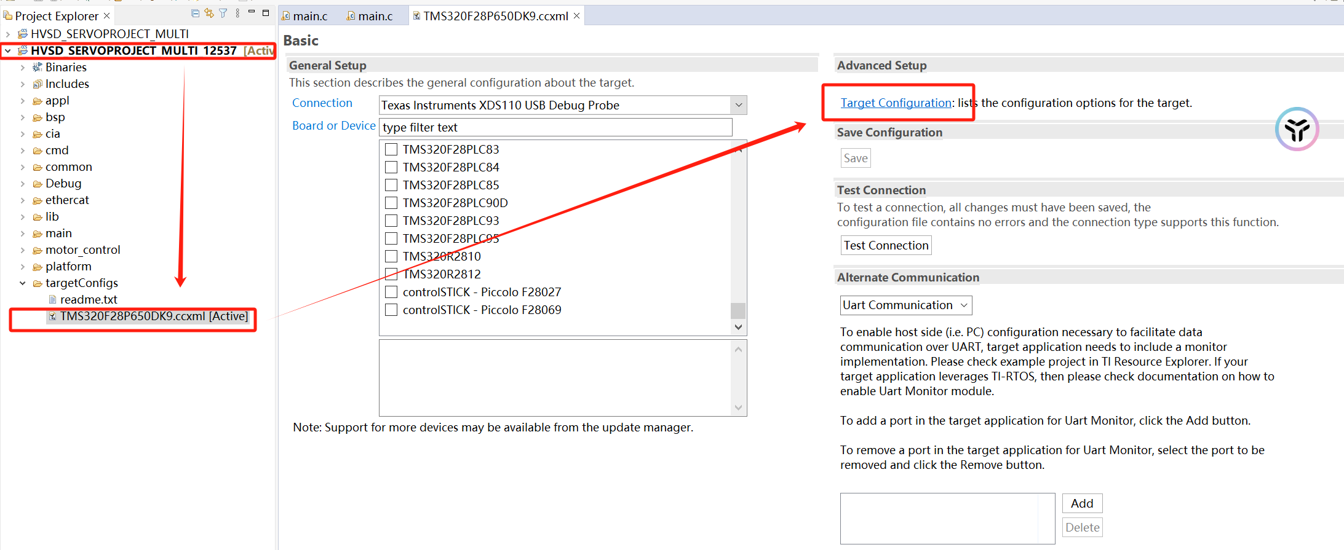Click the Delete port button
Image resolution: width=1344 pixels, height=550 pixels.
point(1082,527)
